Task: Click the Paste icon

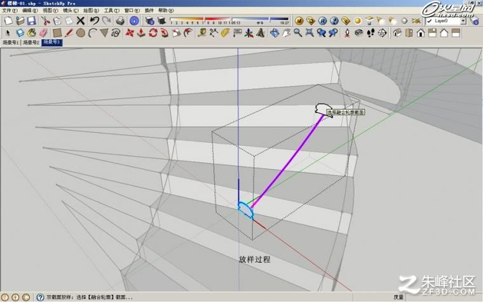Action: click(69, 21)
